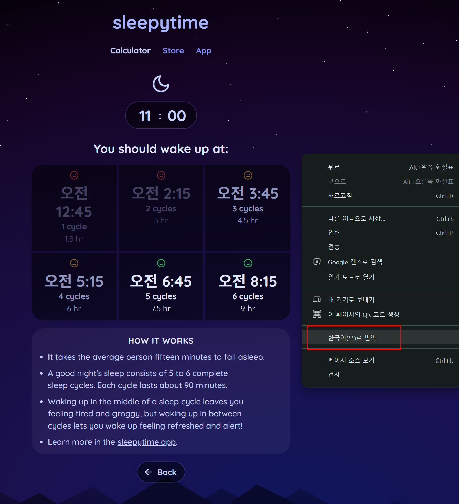
Task: Click the Ctrl+U shortcut label
Action: coord(445,361)
